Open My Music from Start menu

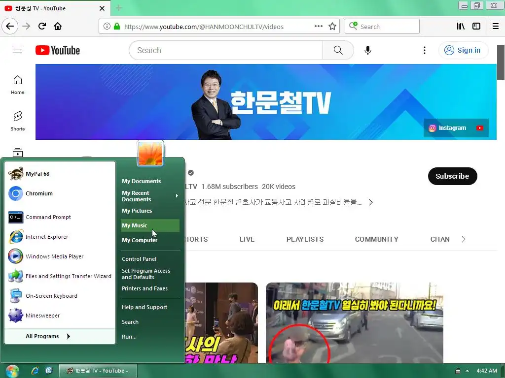(x=150, y=225)
